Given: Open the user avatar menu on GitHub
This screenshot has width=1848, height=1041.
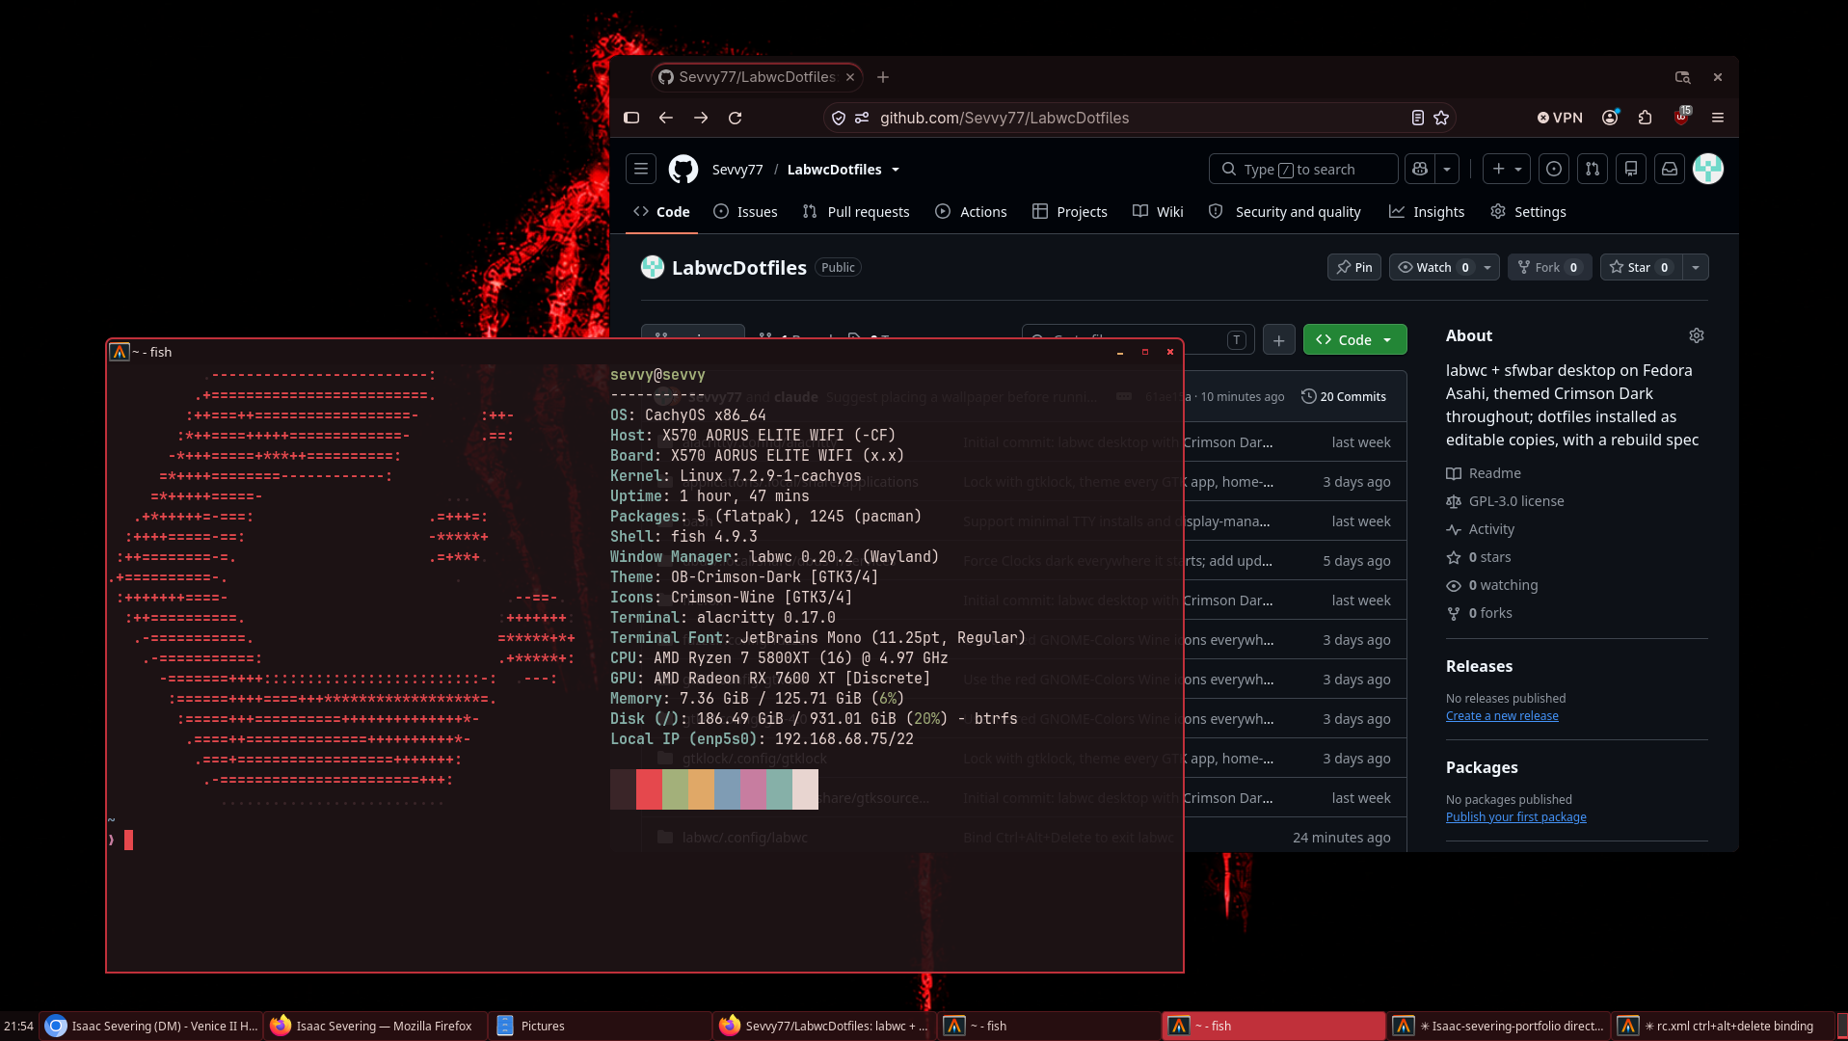Looking at the screenshot, I should point(1708,169).
